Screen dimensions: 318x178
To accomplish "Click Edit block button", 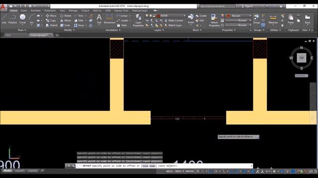I will (x=200, y=21).
